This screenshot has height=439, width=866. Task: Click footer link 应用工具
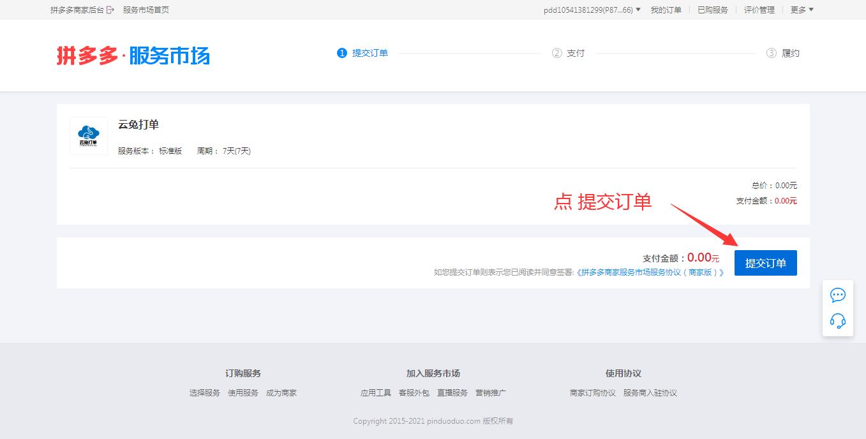coord(376,393)
